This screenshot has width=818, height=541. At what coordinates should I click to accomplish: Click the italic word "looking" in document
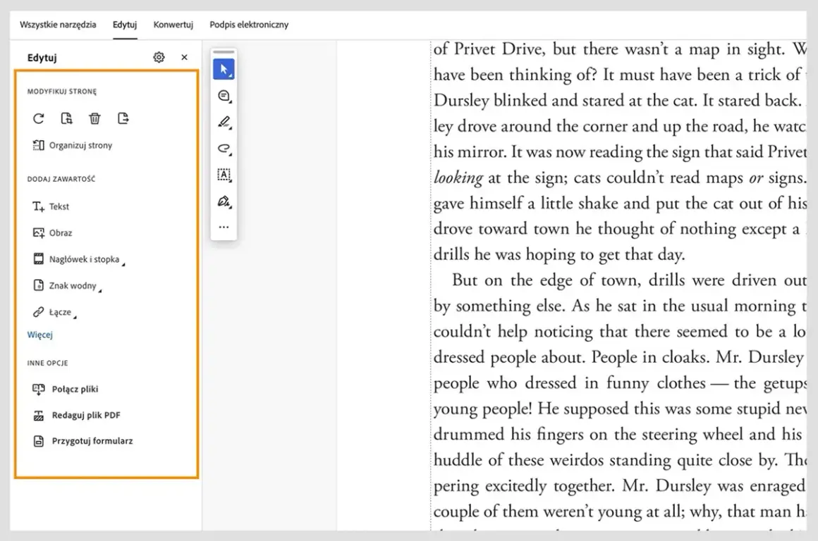(x=458, y=178)
